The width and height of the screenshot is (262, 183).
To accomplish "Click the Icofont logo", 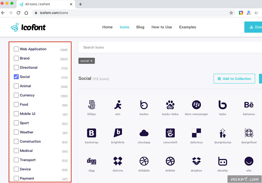I will pyautogui.click(x=28, y=27).
